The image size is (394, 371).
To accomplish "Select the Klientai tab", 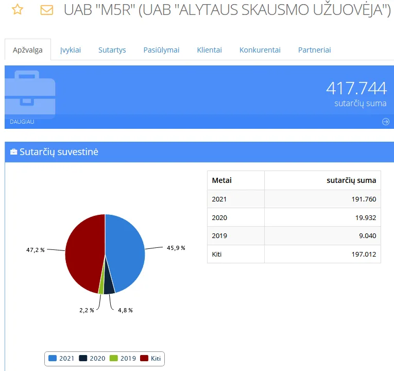I will (209, 50).
